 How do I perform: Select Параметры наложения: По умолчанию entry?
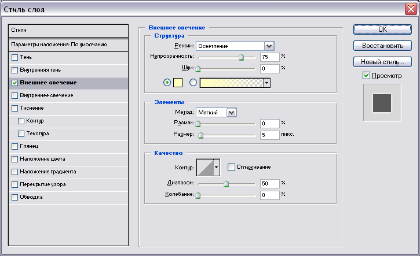[68, 45]
